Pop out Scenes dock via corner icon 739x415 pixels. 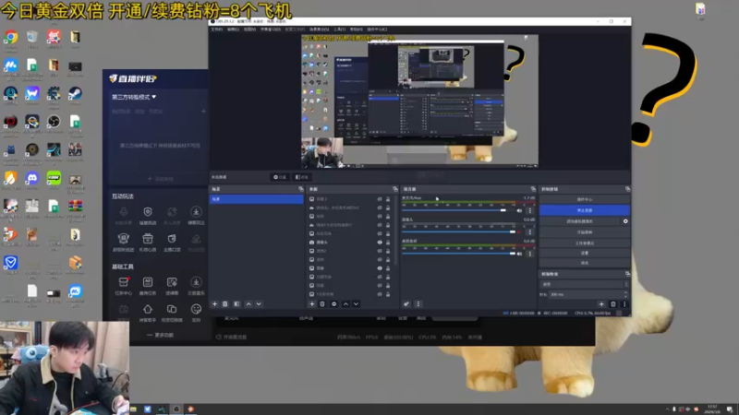coord(301,189)
